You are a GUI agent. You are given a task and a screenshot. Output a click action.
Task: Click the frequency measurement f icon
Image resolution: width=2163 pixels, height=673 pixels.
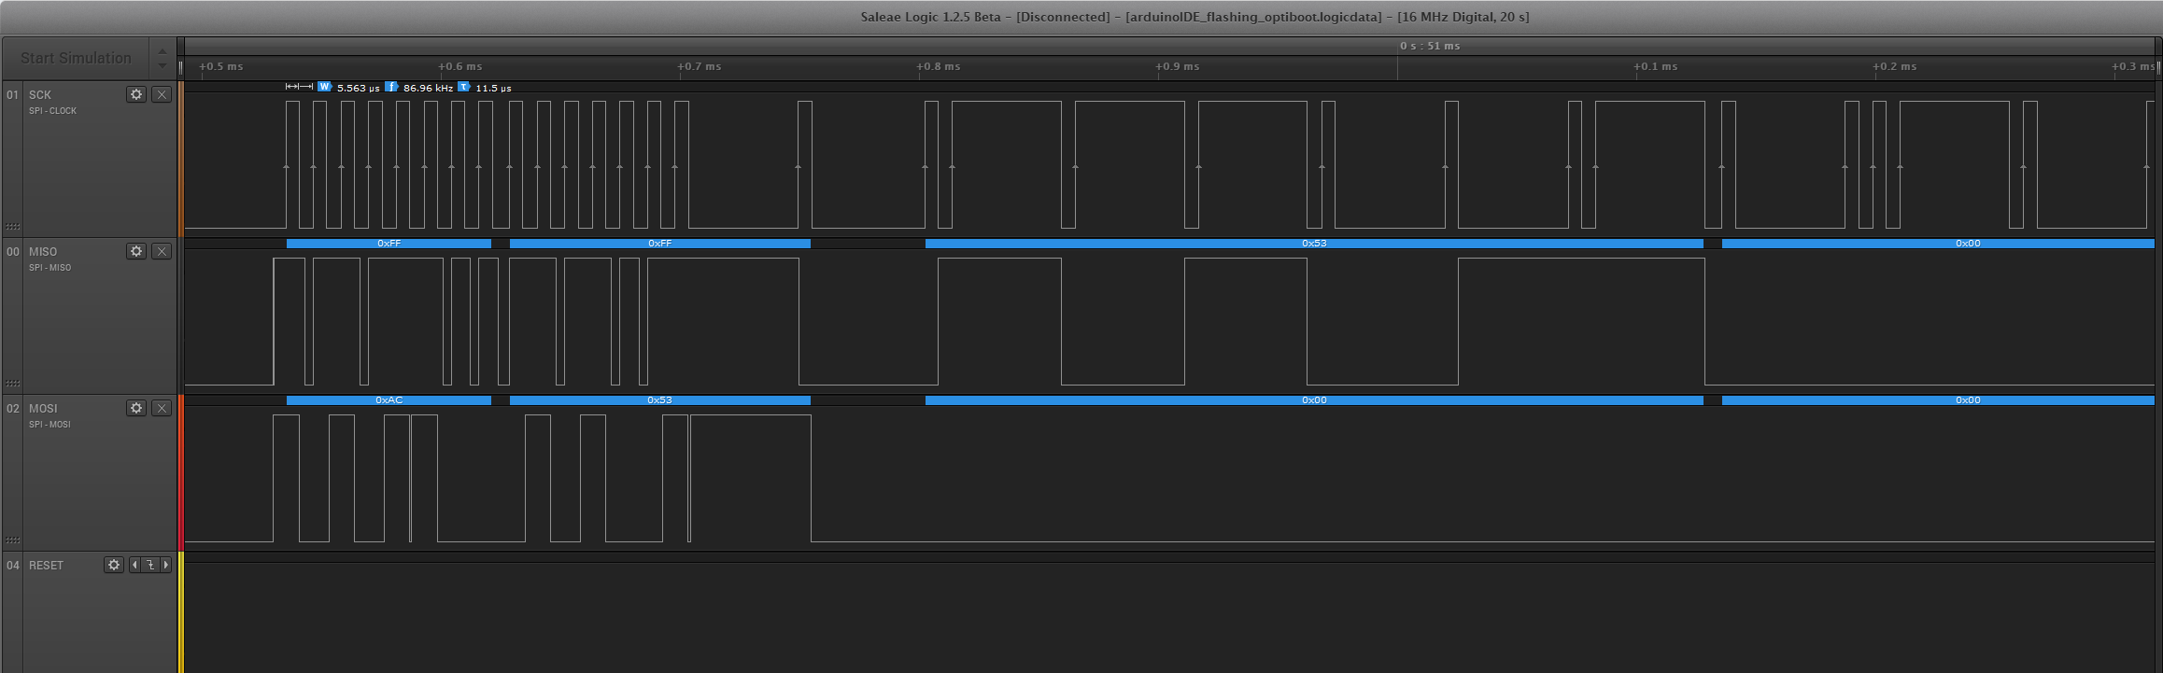[391, 87]
